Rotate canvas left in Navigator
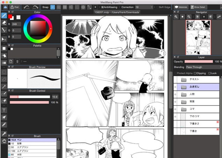This screenshot has width=222, height=158. click(197, 17)
